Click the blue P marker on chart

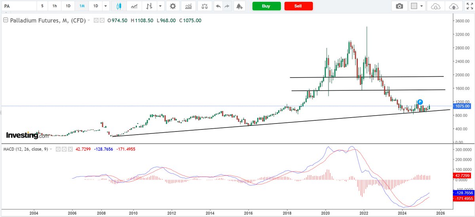(x=420, y=102)
